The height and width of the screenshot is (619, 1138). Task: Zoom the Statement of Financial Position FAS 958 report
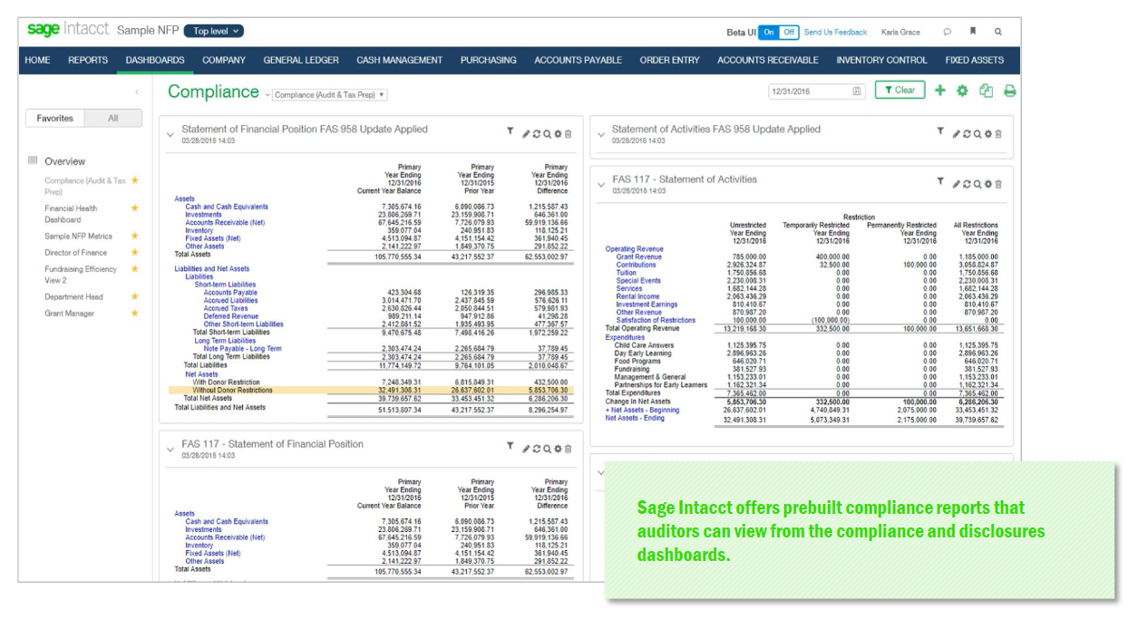click(x=547, y=134)
